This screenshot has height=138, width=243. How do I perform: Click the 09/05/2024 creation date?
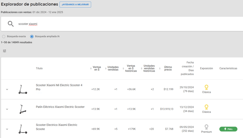pos(186,127)
